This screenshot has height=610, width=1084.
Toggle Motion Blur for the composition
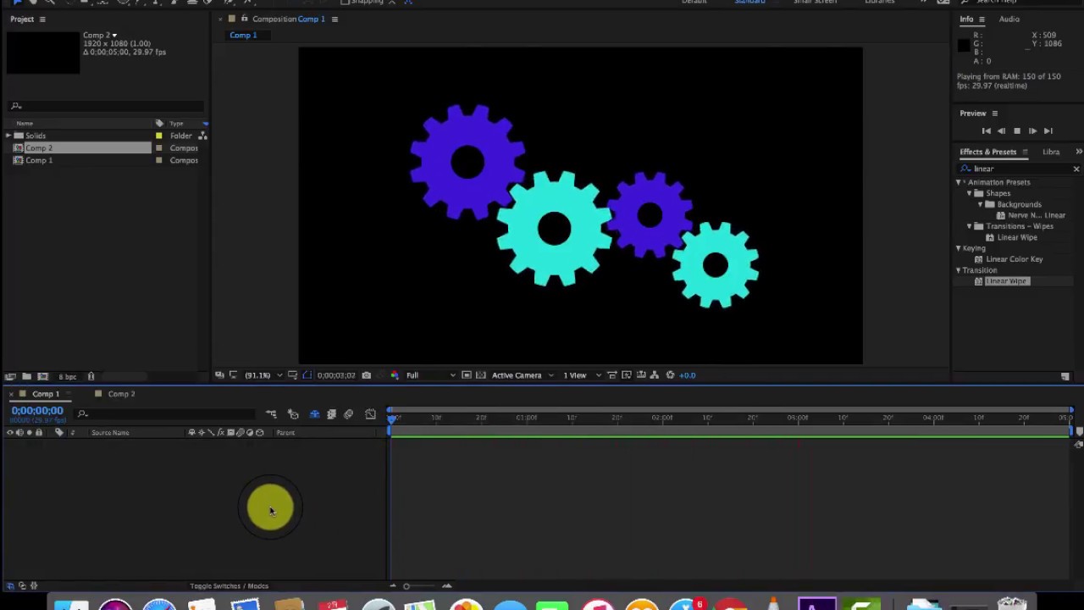348,414
